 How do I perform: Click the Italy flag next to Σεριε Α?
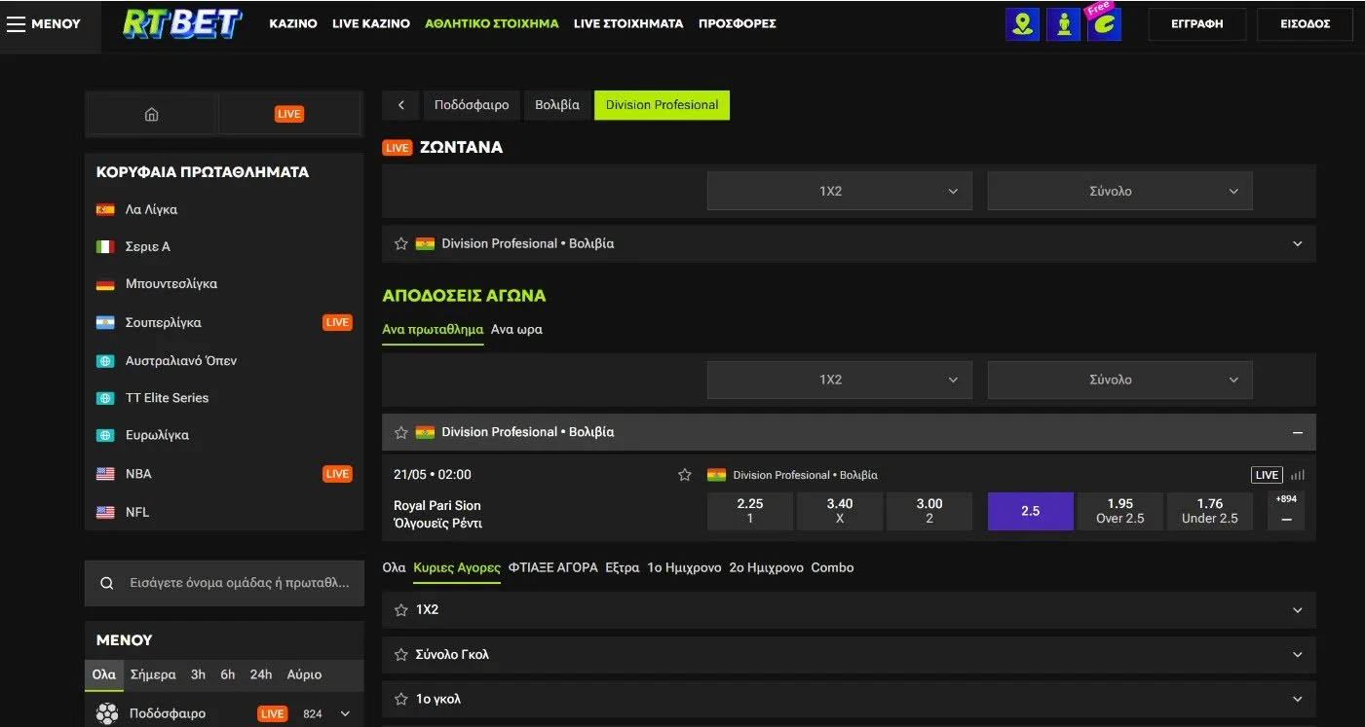105,247
